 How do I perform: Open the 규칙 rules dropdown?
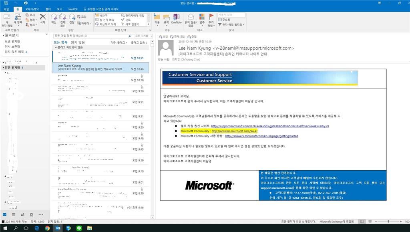[x=166, y=20]
